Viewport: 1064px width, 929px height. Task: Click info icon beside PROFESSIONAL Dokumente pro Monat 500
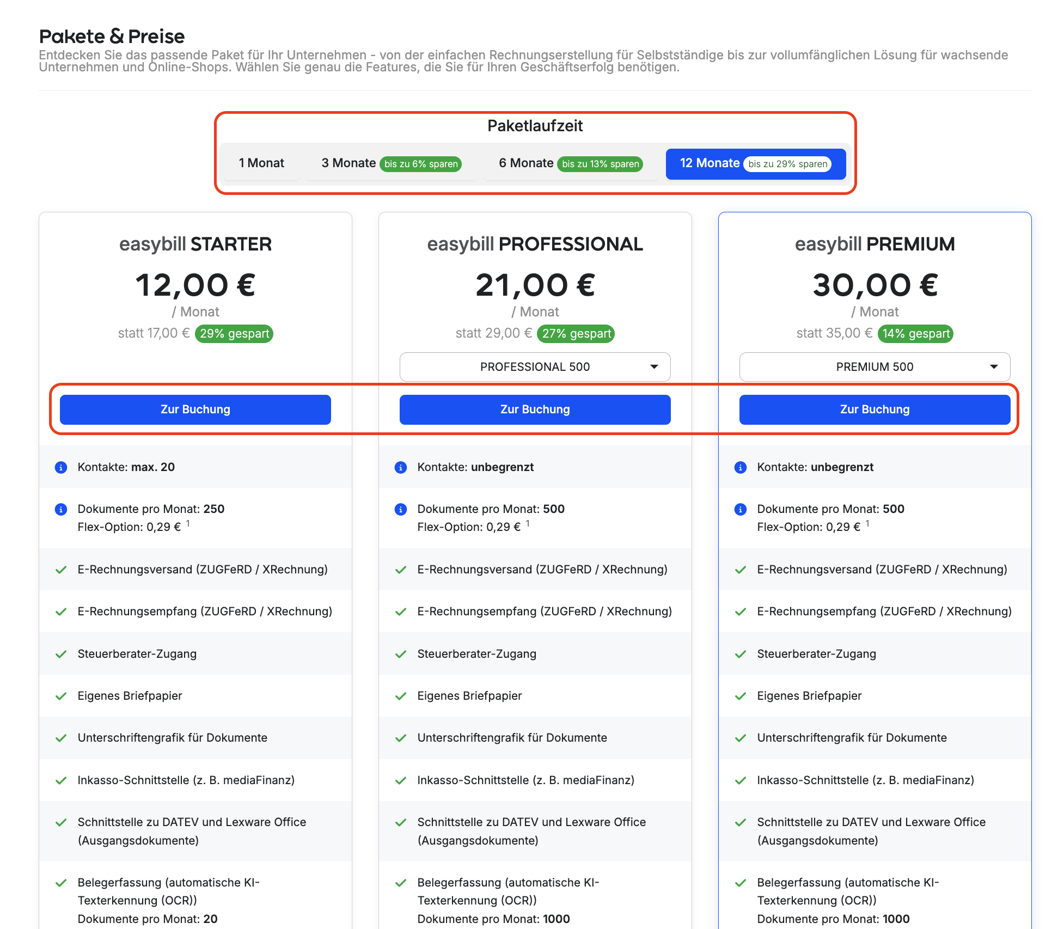[401, 509]
